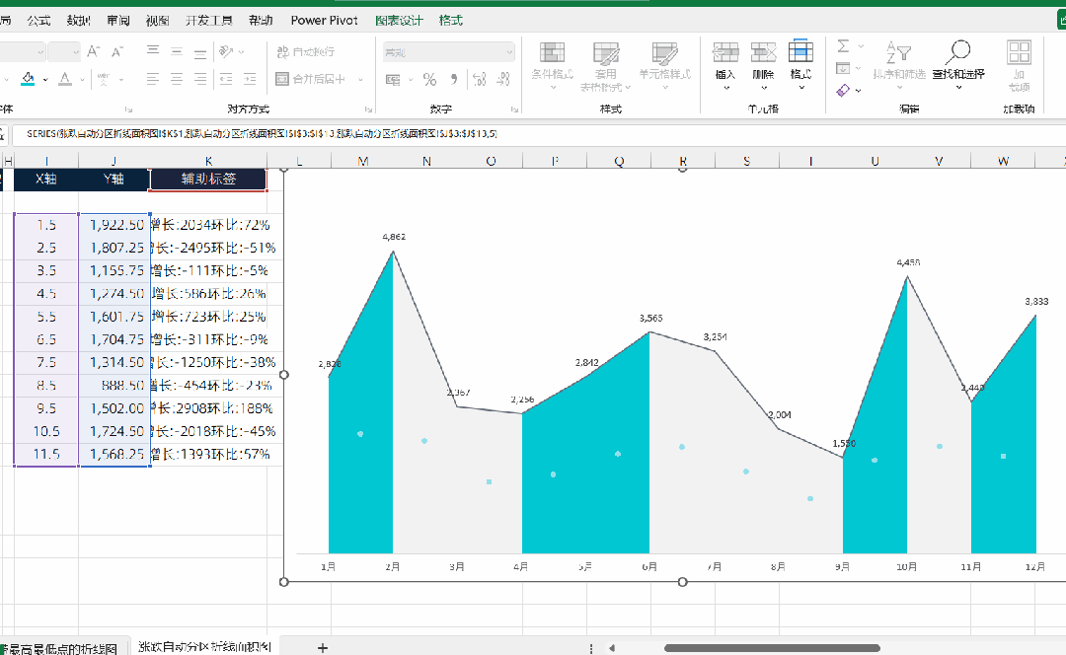This screenshot has width=1066, height=655.
Task: Apply middle vertical alignment
Action: coord(177,51)
